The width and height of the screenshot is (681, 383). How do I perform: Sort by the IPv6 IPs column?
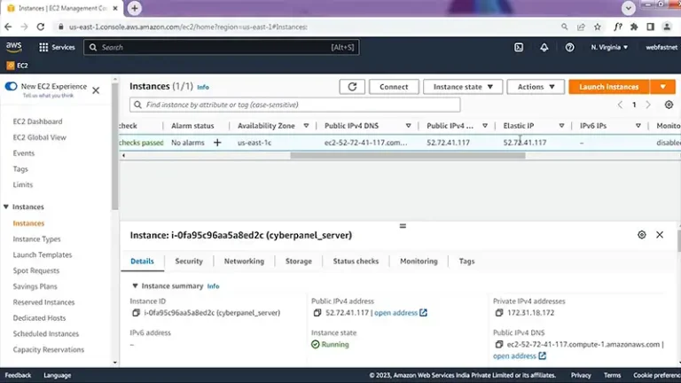point(638,126)
